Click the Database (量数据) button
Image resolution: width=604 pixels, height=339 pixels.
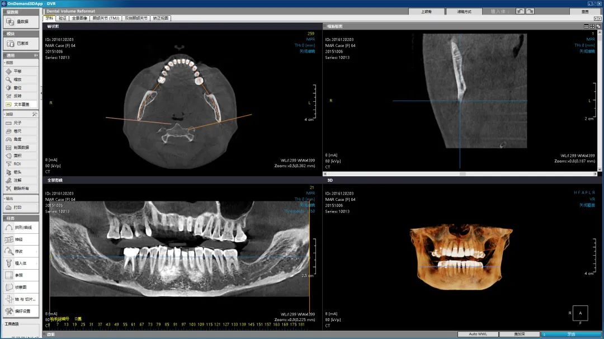tap(21, 22)
